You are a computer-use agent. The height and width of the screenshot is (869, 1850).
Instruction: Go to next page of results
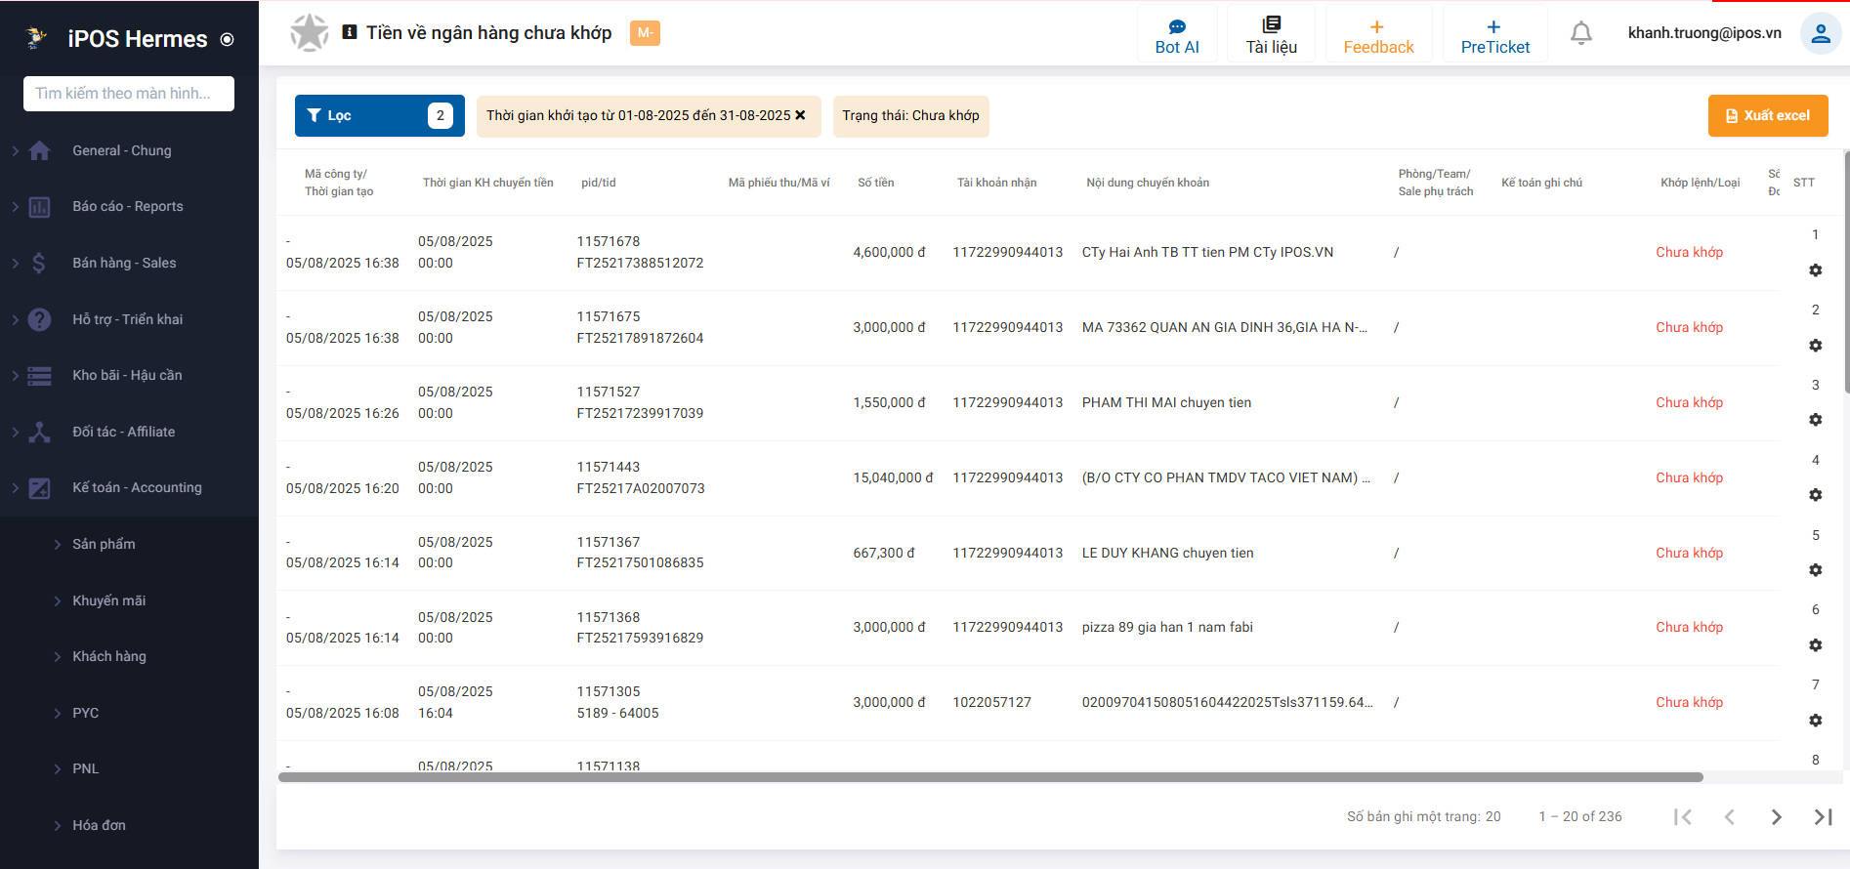click(x=1776, y=817)
